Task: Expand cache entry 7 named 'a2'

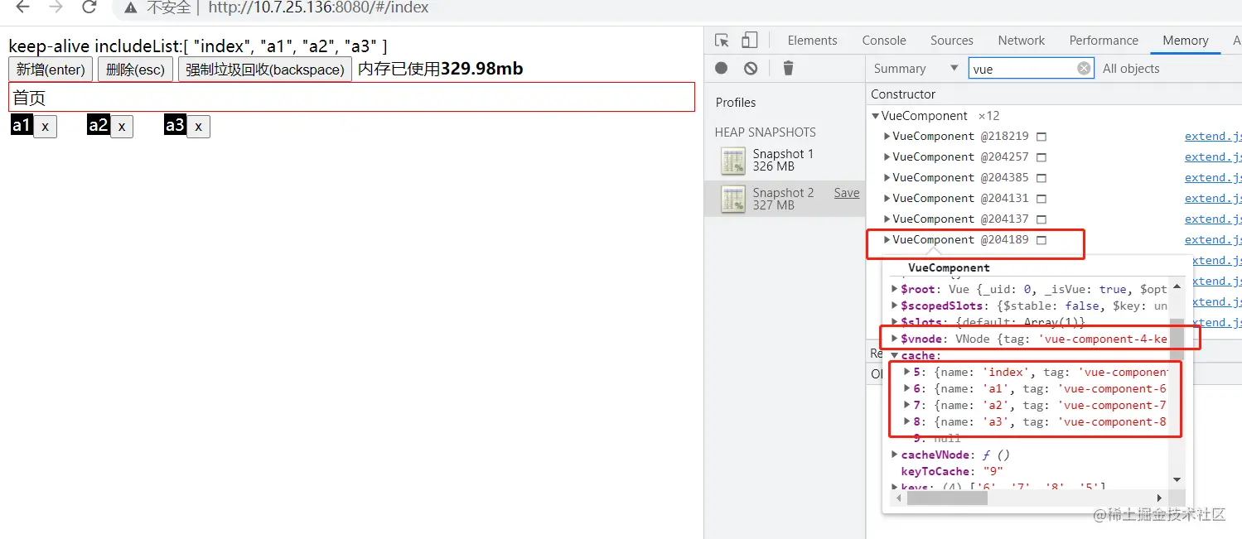Action: point(907,405)
